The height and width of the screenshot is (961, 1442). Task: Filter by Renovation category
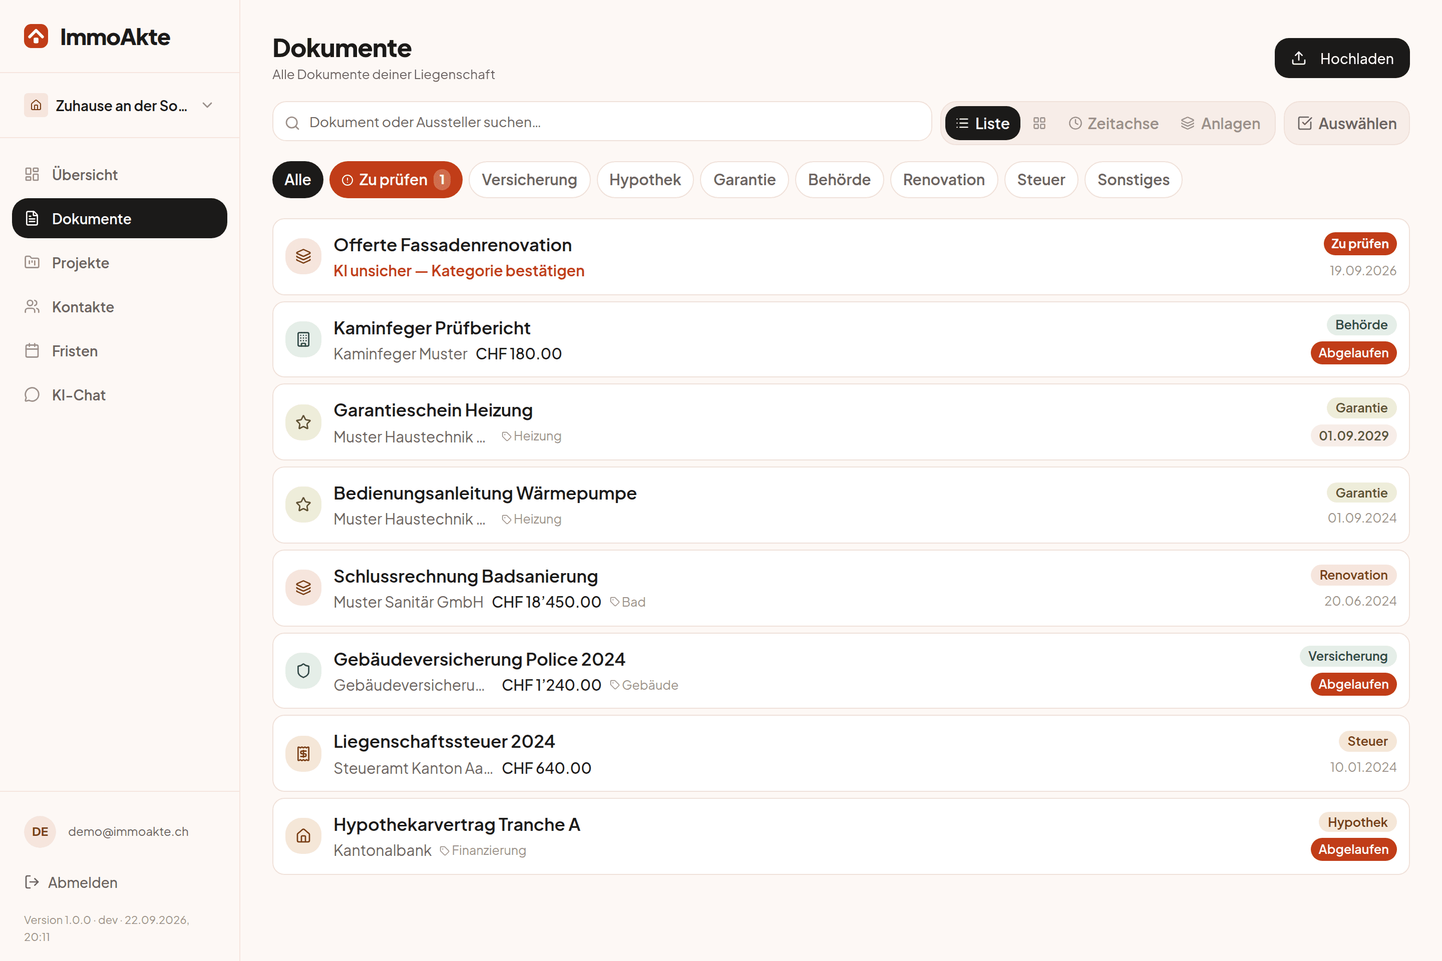coord(943,180)
